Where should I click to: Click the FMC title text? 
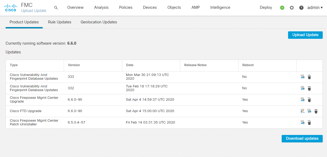click(x=27, y=5)
